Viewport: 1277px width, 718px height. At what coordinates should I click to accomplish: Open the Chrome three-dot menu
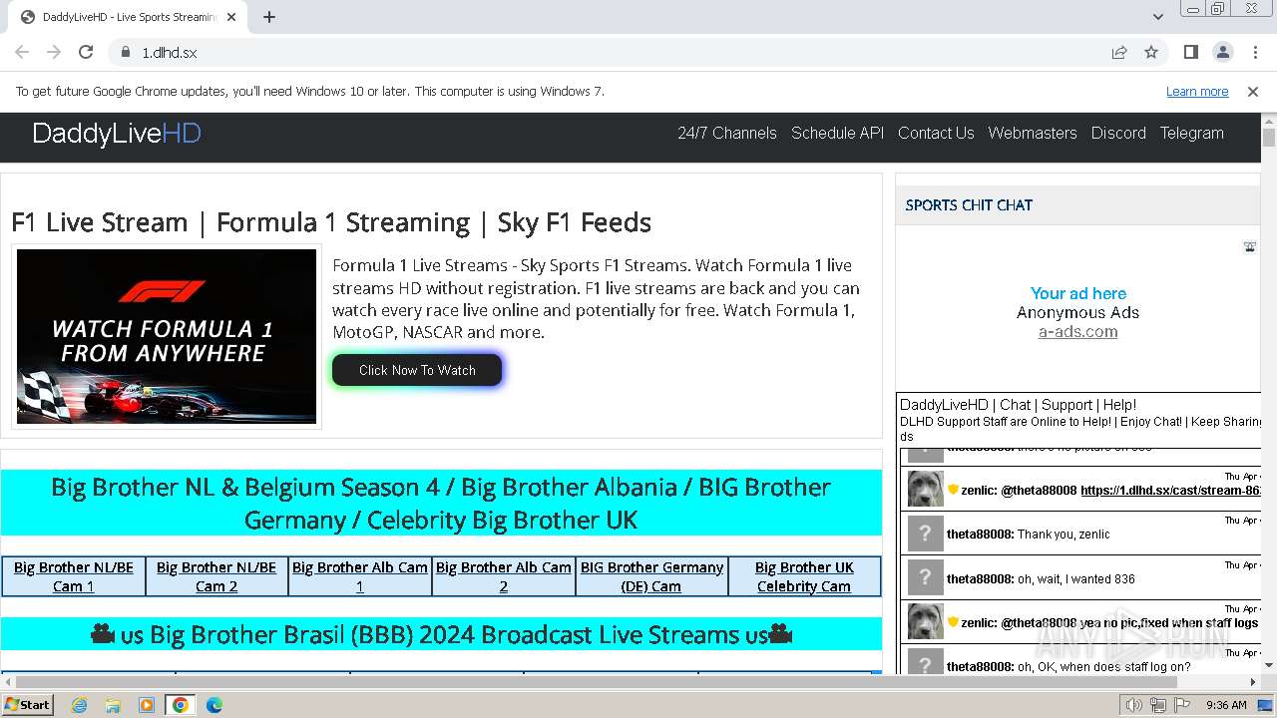(1254, 52)
